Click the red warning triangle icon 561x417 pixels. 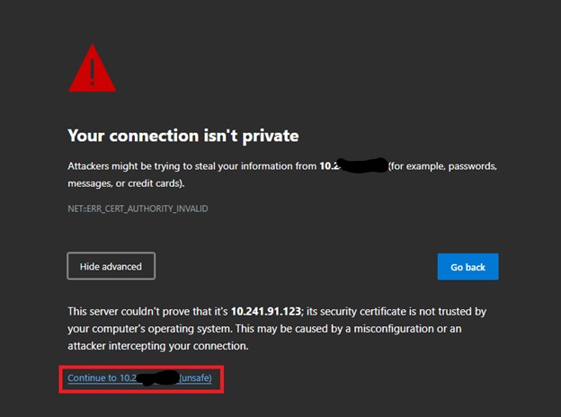[93, 68]
